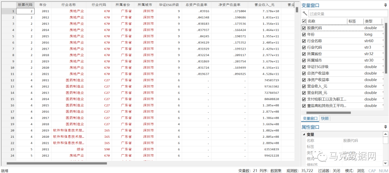Select the str60 type entry for 行业名称

[369, 41]
